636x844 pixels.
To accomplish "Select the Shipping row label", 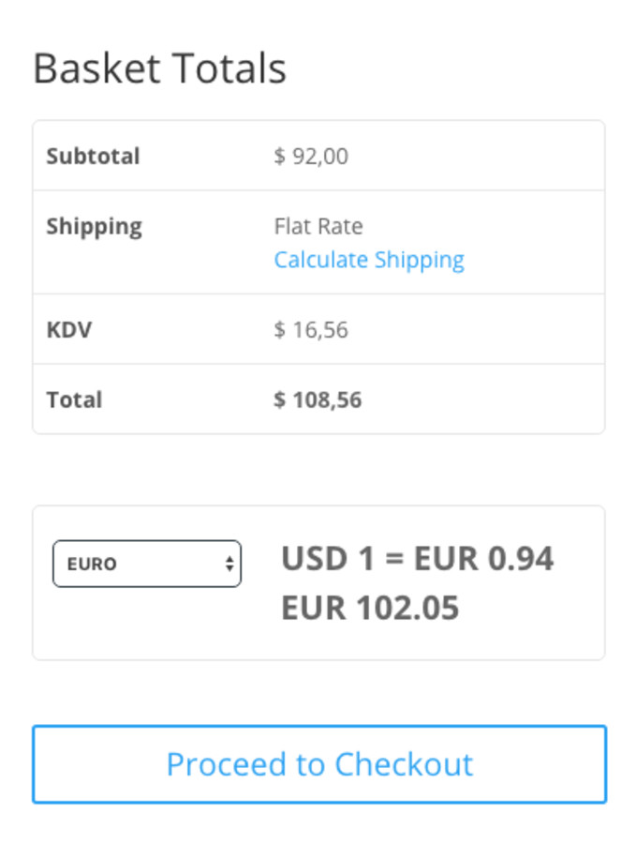I will (x=94, y=226).
